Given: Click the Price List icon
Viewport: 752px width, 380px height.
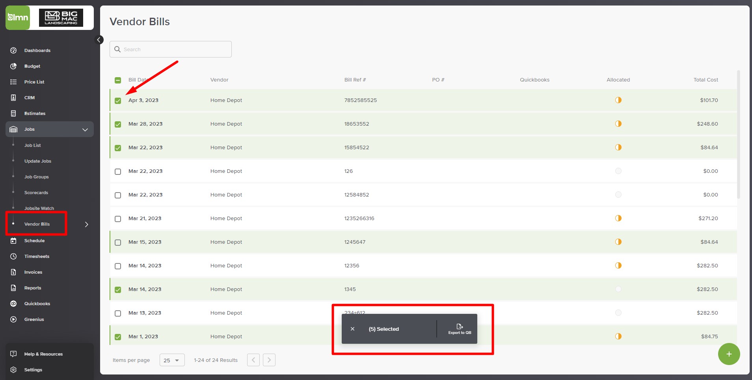Looking at the screenshot, I should tap(13, 82).
